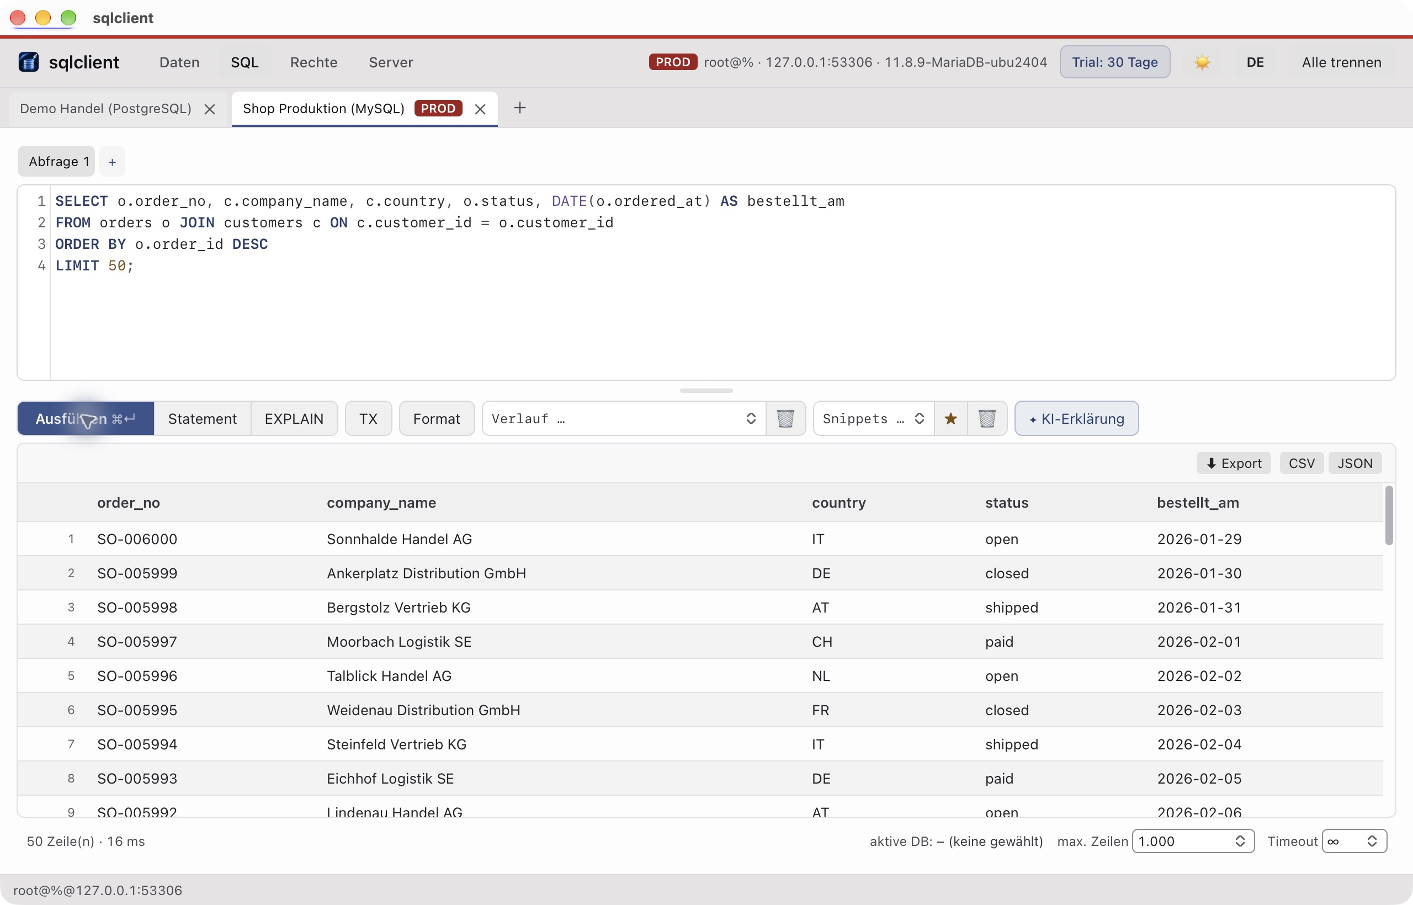
Task: Click the PROD badge in header bar
Action: (673, 62)
